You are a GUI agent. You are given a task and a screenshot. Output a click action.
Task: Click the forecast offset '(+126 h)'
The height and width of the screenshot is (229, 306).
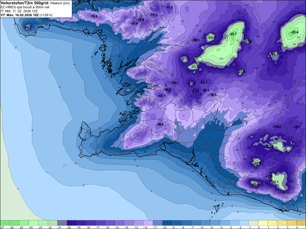[46, 15]
